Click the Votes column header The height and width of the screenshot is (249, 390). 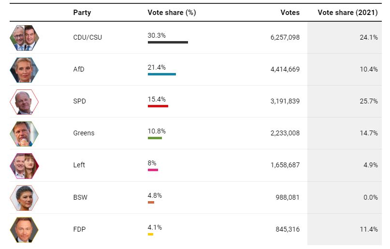pyautogui.click(x=290, y=13)
